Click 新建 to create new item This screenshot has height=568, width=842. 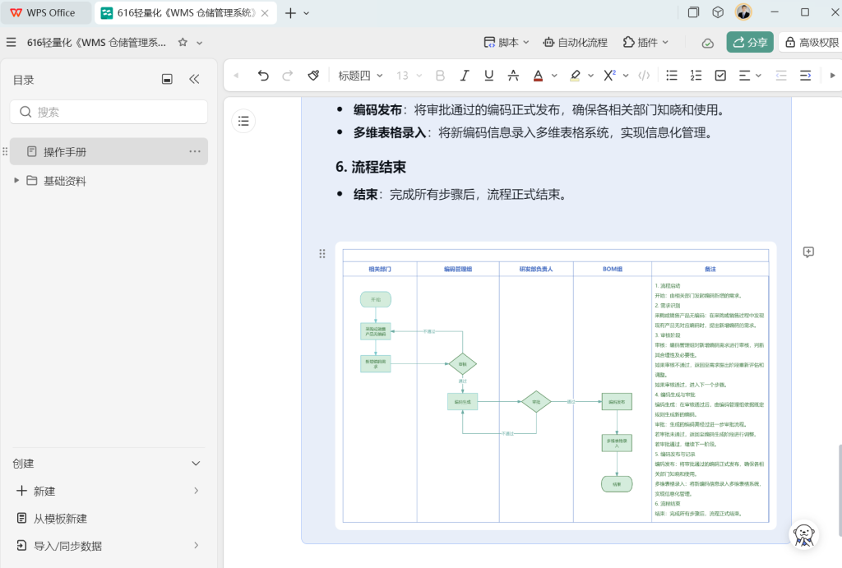pos(109,491)
